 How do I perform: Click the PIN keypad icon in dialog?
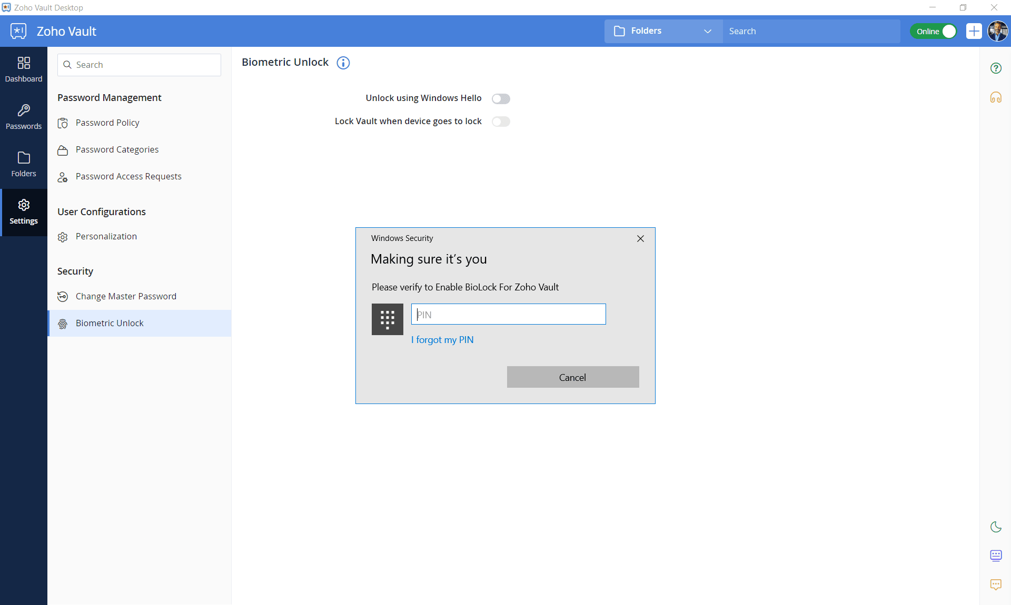click(388, 319)
